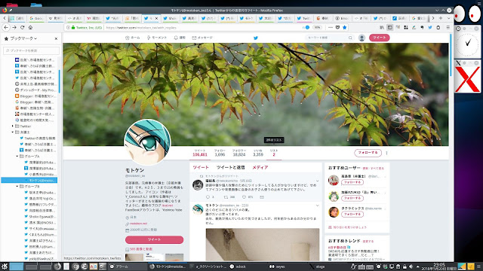The image size is (483, 271).
Task: Open Twitter モーメント navigation item
Action: coord(157,38)
